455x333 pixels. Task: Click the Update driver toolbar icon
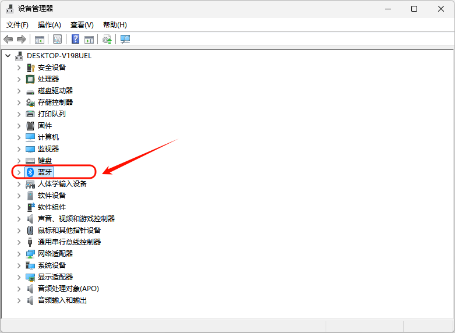tap(107, 40)
